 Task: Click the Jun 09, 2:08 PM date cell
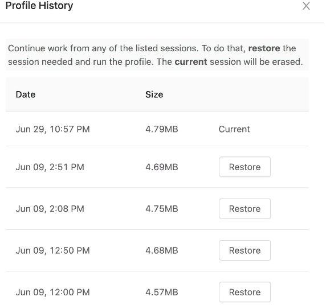[x=50, y=209]
